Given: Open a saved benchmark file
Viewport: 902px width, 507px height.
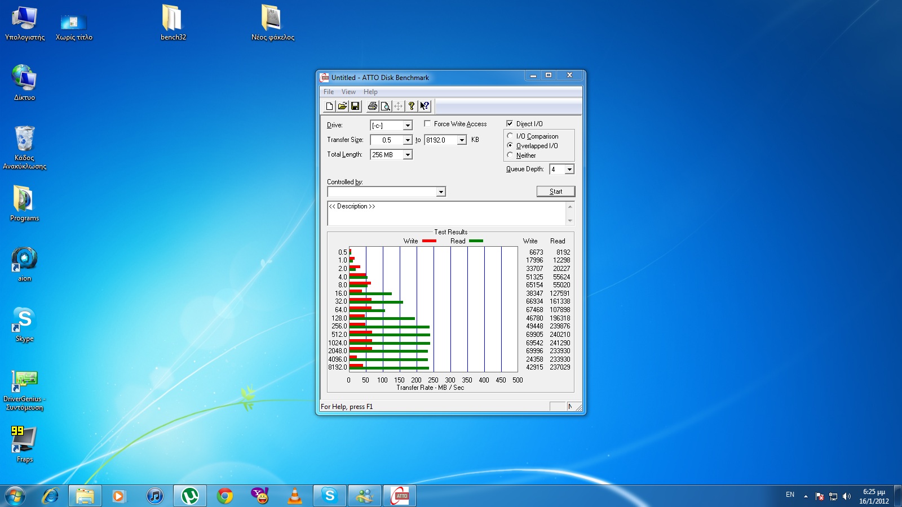Looking at the screenshot, I should pos(342,106).
